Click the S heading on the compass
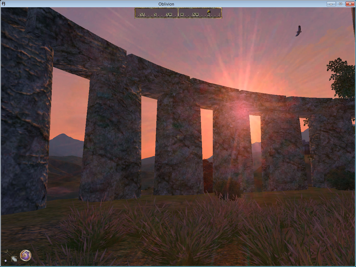356x267 pixels. [x=155, y=14]
